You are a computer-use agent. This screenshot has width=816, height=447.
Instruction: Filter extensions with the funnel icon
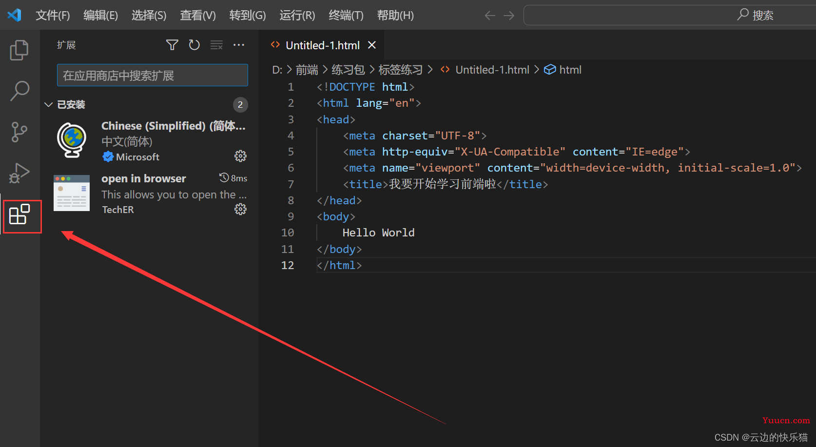[172, 45]
